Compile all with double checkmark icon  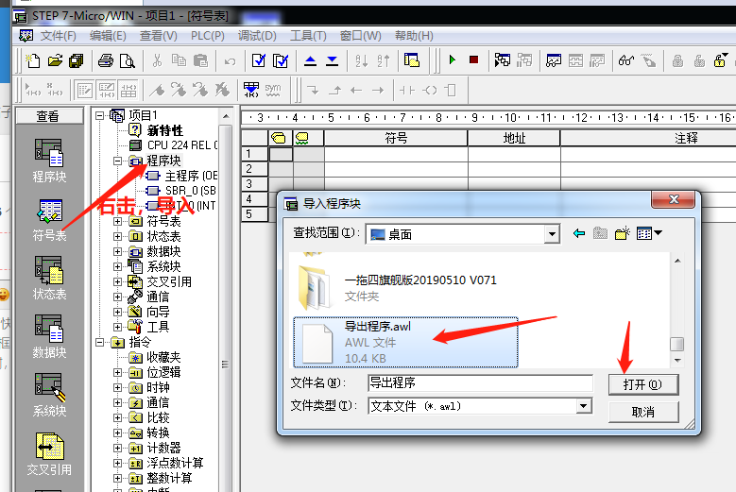click(x=281, y=60)
